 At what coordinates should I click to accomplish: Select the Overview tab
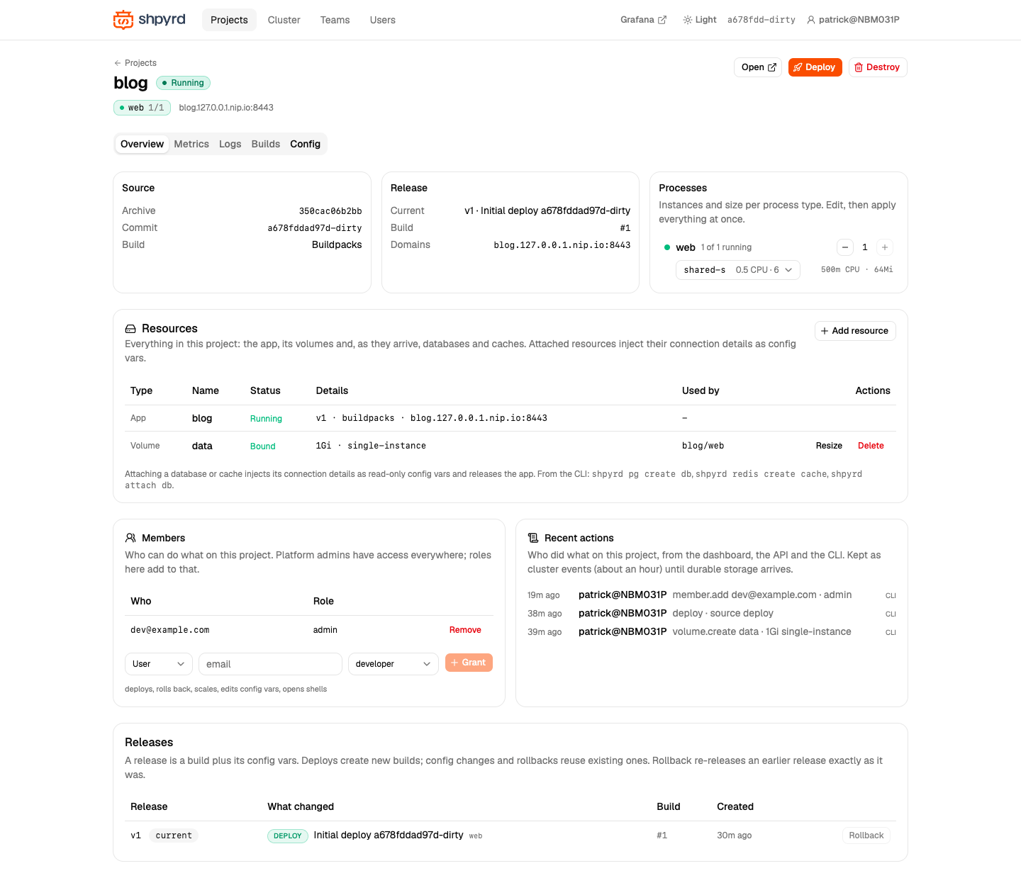point(142,144)
